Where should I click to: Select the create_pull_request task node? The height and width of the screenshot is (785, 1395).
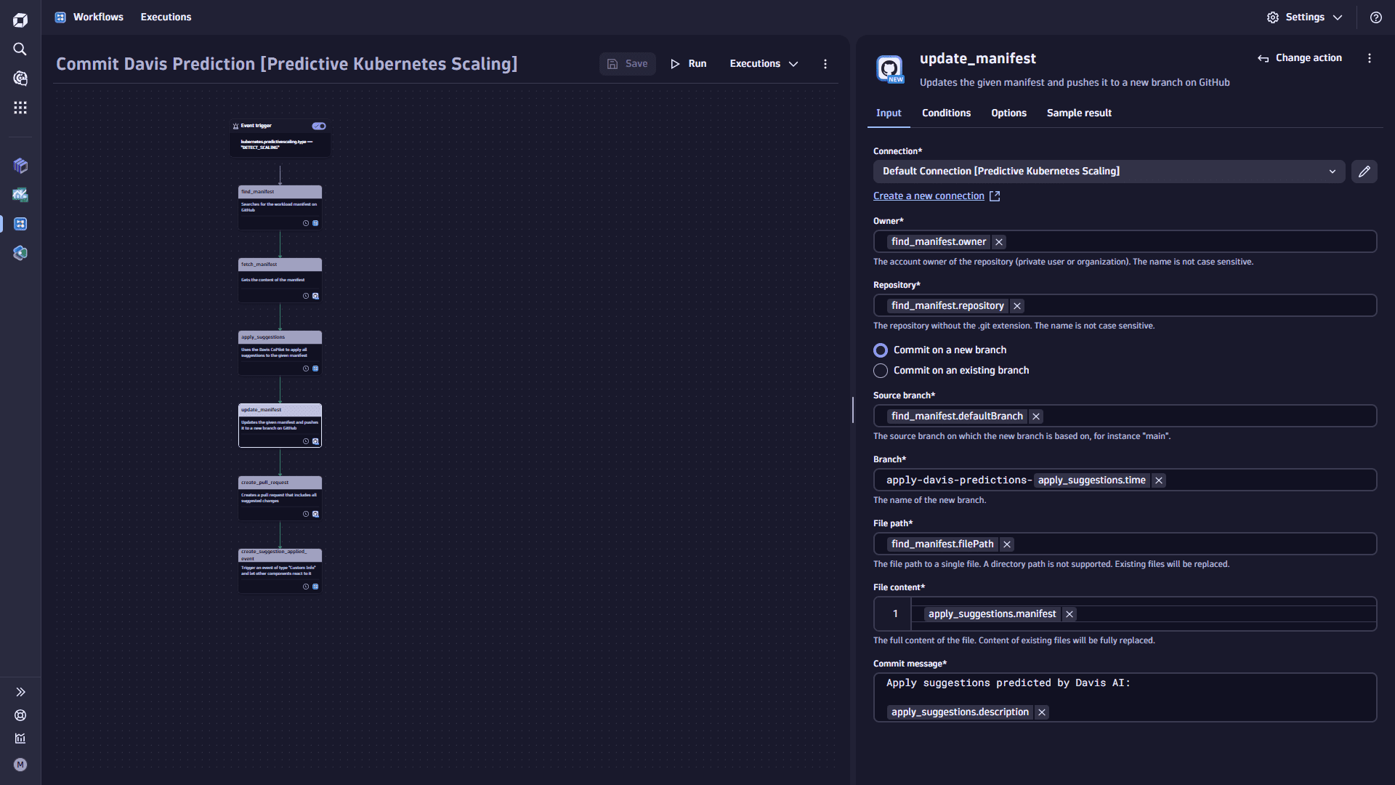(x=280, y=498)
